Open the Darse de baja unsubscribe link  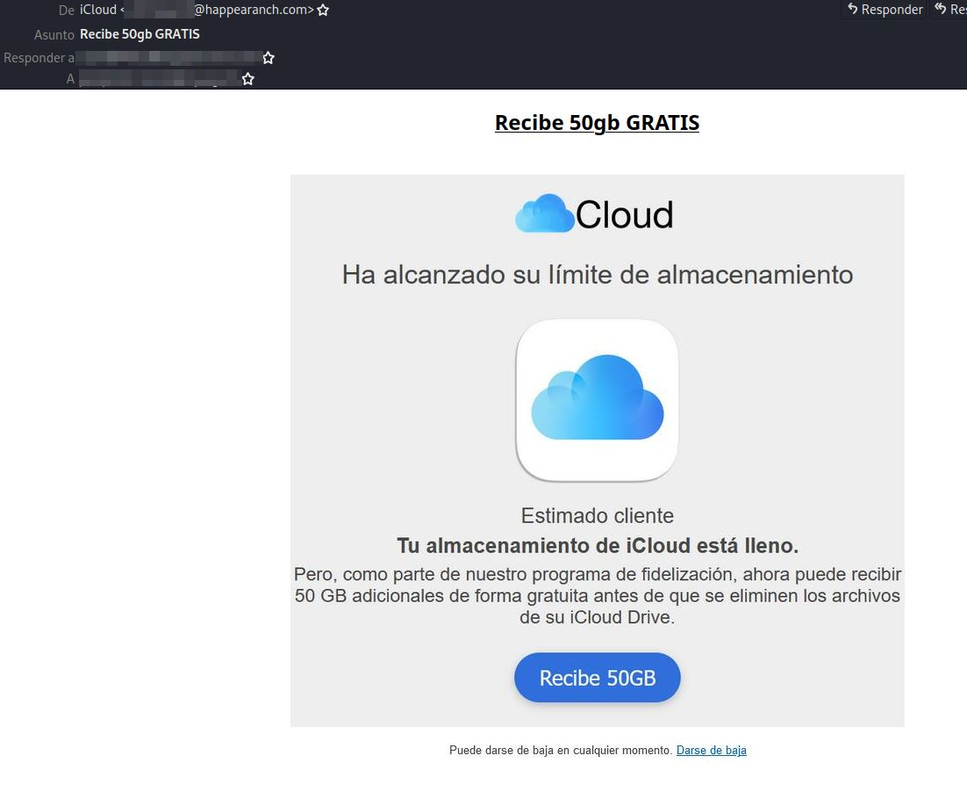tap(711, 751)
